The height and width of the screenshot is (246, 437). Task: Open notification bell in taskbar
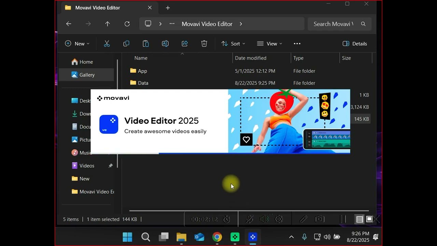[x=376, y=237]
